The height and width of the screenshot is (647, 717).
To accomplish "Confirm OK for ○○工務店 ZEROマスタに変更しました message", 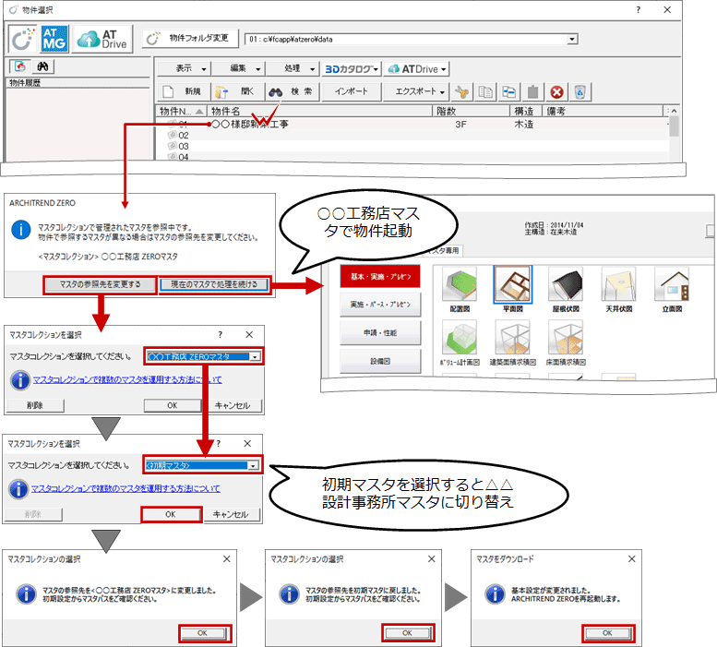I will (204, 633).
